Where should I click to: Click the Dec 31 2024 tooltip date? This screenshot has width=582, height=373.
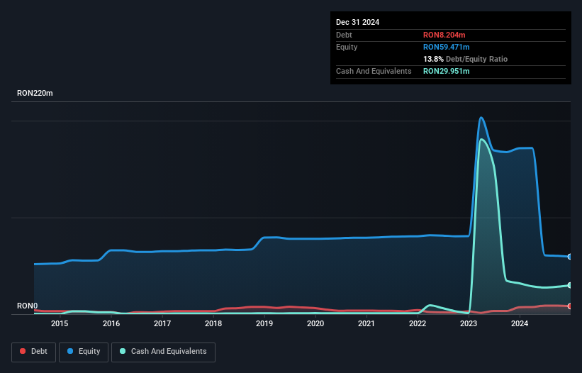click(x=357, y=22)
